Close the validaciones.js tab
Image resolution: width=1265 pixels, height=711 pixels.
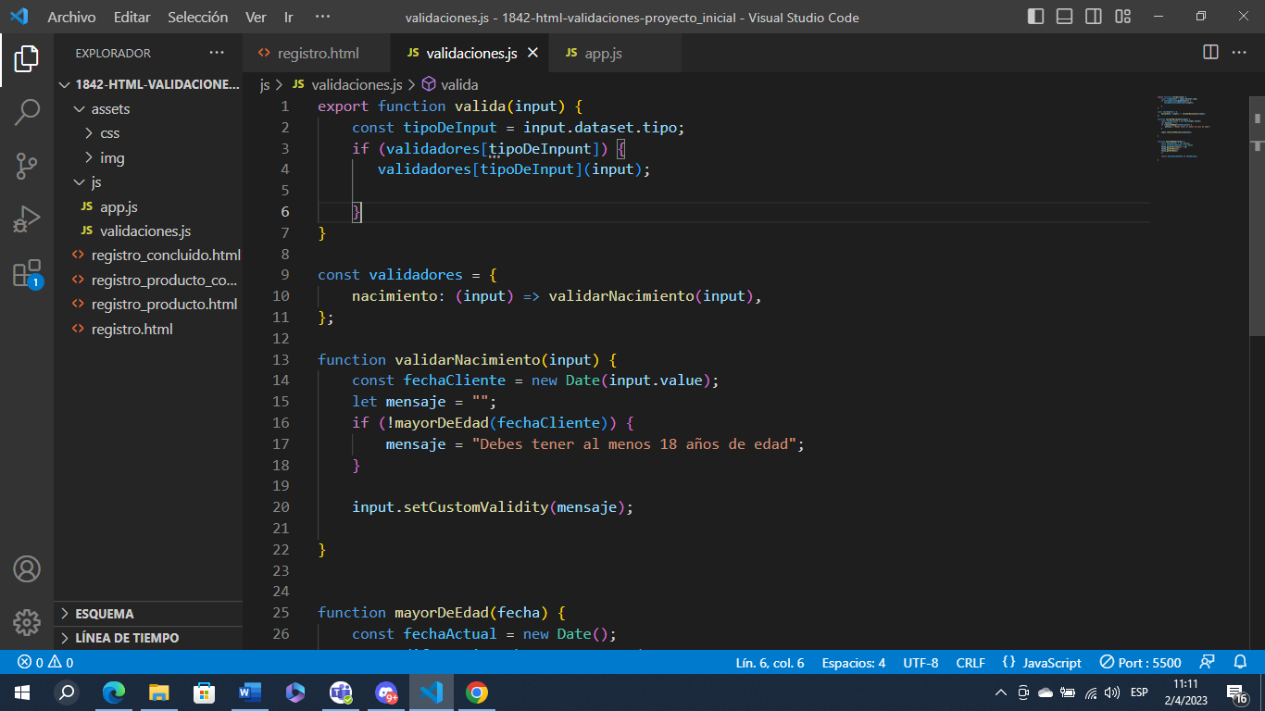click(x=532, y=53)
